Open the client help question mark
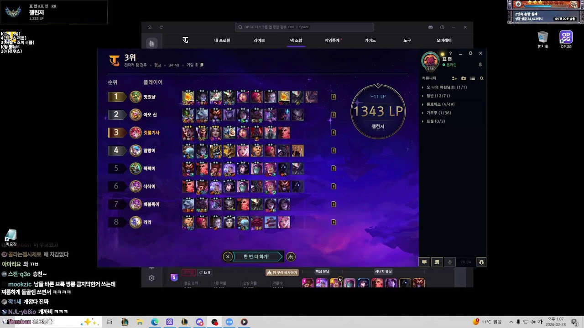This screenshot has height=328, width=584. [x=450, y=53]
